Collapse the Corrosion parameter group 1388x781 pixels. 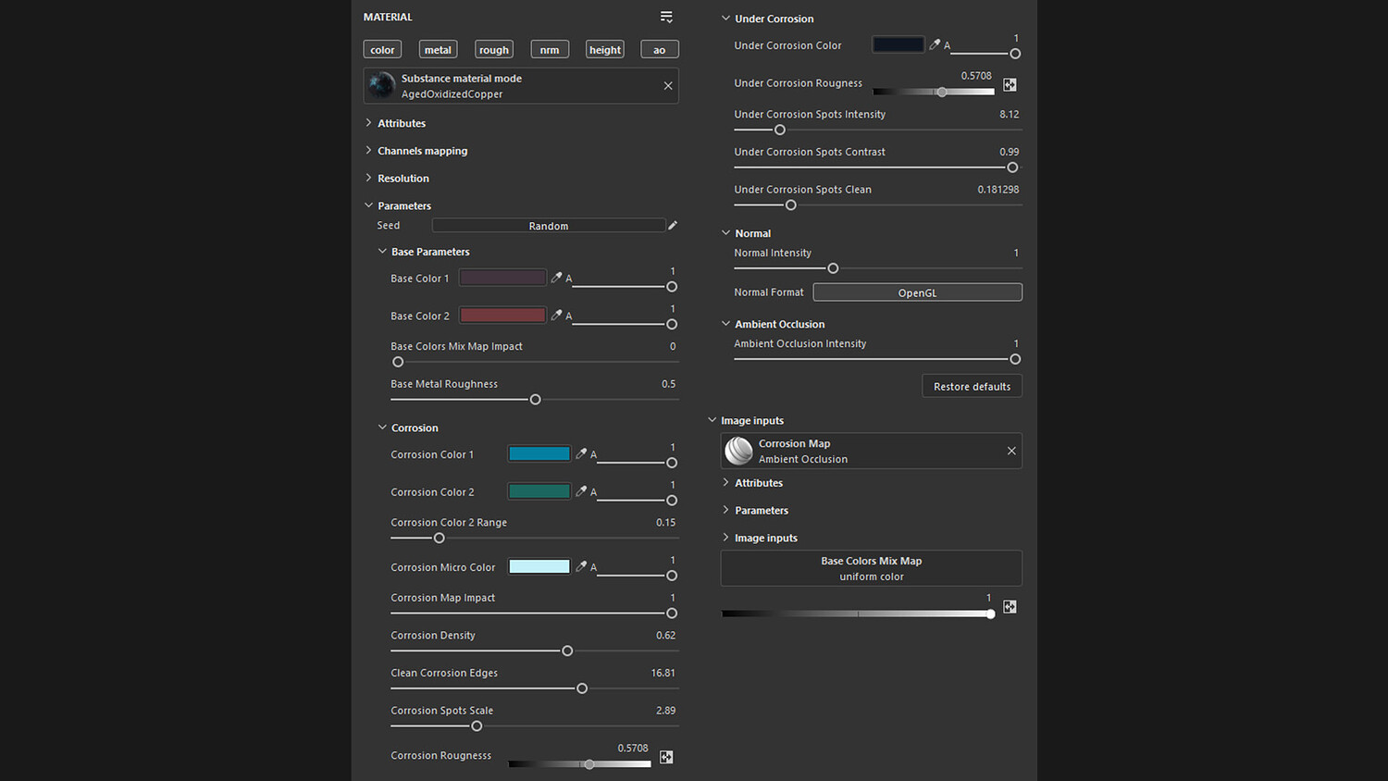382,428
